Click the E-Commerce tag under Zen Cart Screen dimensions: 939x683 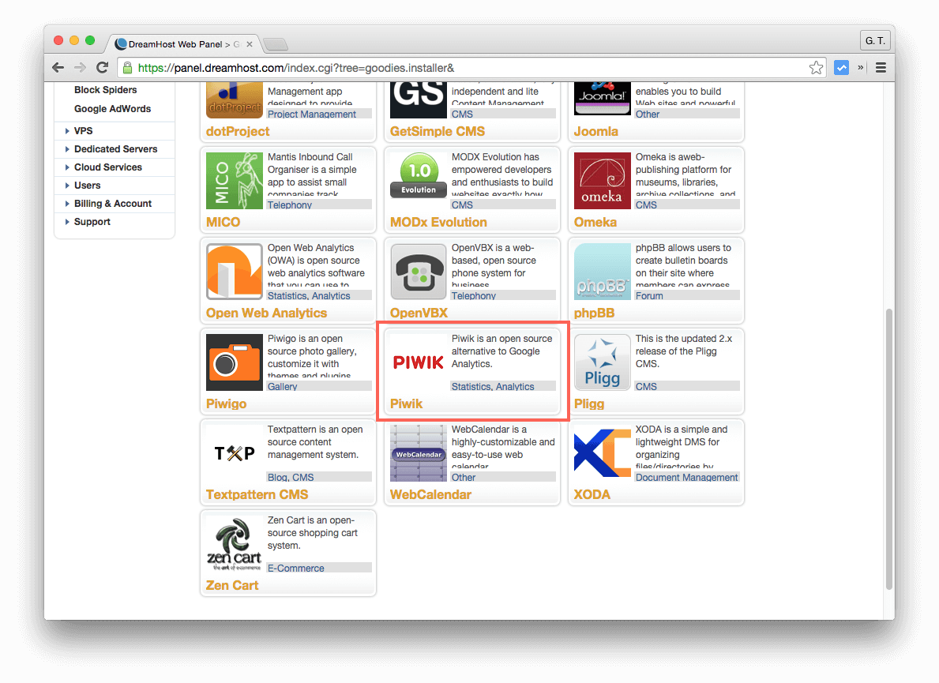[x=294, y=568]
